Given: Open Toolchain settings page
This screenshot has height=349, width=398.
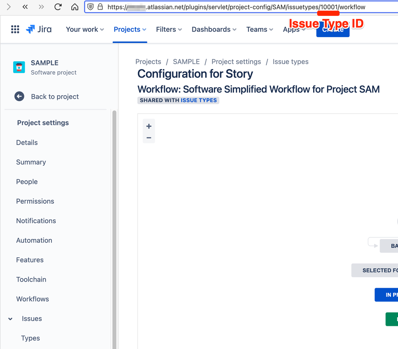Looking at the screenshot, I should coord(31,279).
